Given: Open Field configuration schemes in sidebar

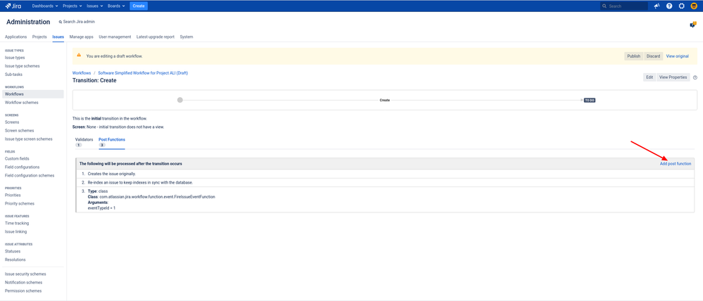Looking at the screenshot, I should [30, 176].
